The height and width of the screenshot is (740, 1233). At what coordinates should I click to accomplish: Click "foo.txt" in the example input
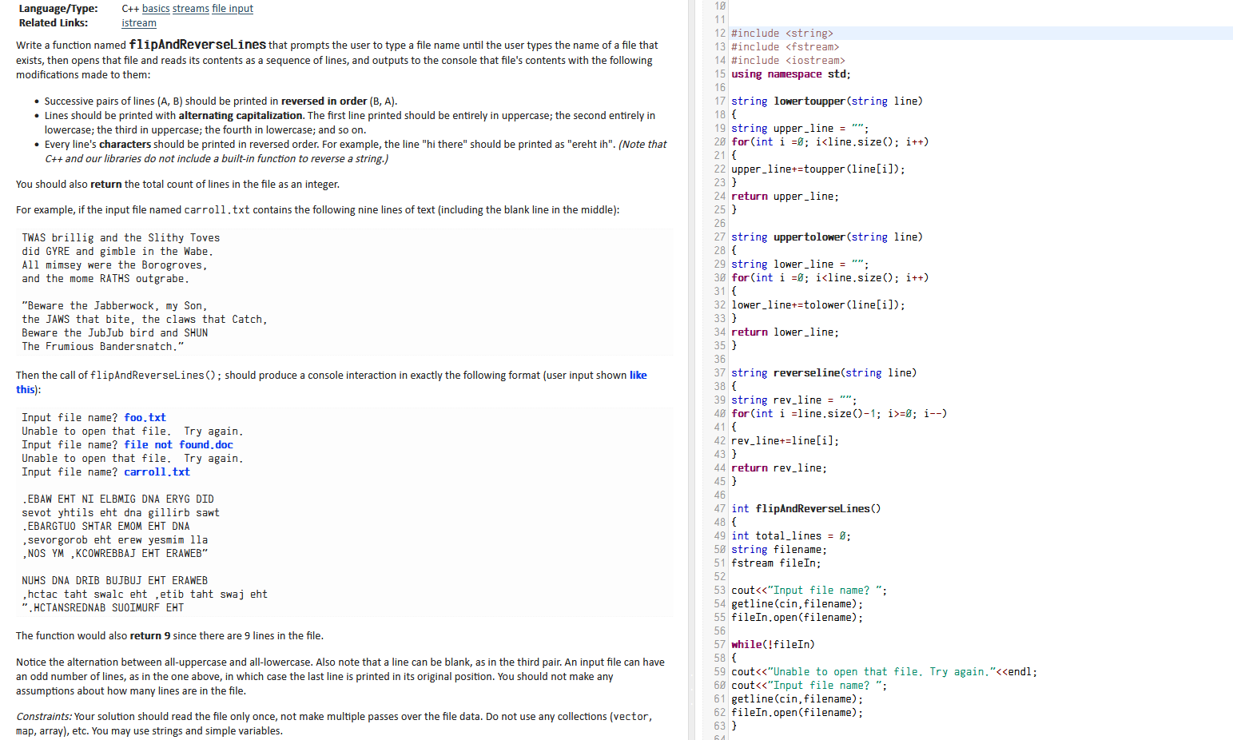pos(145,416)
